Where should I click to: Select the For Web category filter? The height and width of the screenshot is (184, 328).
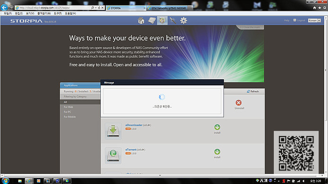[69, 107]
